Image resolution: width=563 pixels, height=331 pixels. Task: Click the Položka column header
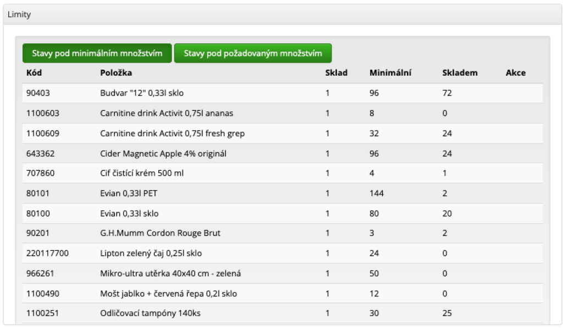pyautogui.click(x=116, y=73)
